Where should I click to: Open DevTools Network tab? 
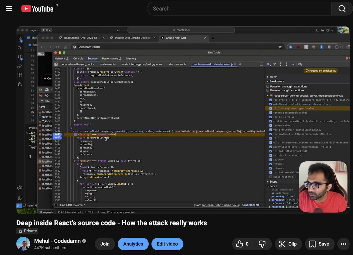point(61,59)
